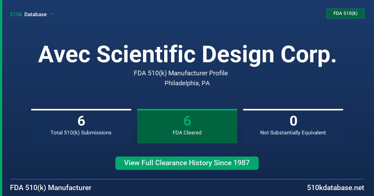Open the FDA Cleared stat card
The image size is (374, 196).
(x=187, y=126)
